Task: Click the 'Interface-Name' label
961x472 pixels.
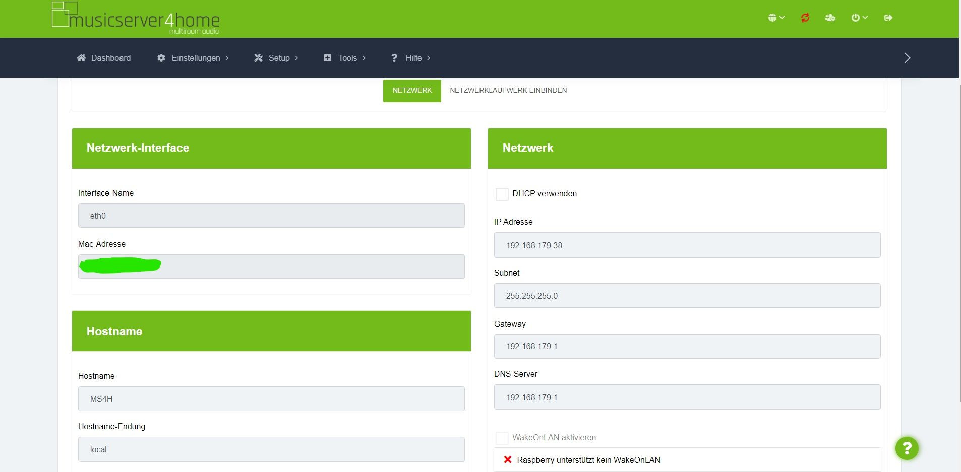Action: pyautogui.click(x=106, y=193)
